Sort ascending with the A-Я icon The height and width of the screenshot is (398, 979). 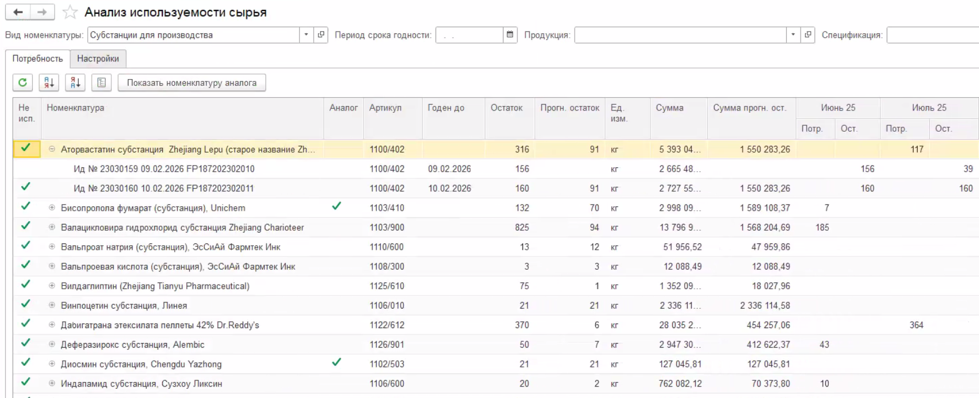pyautogui.click(x=49, y=82)
